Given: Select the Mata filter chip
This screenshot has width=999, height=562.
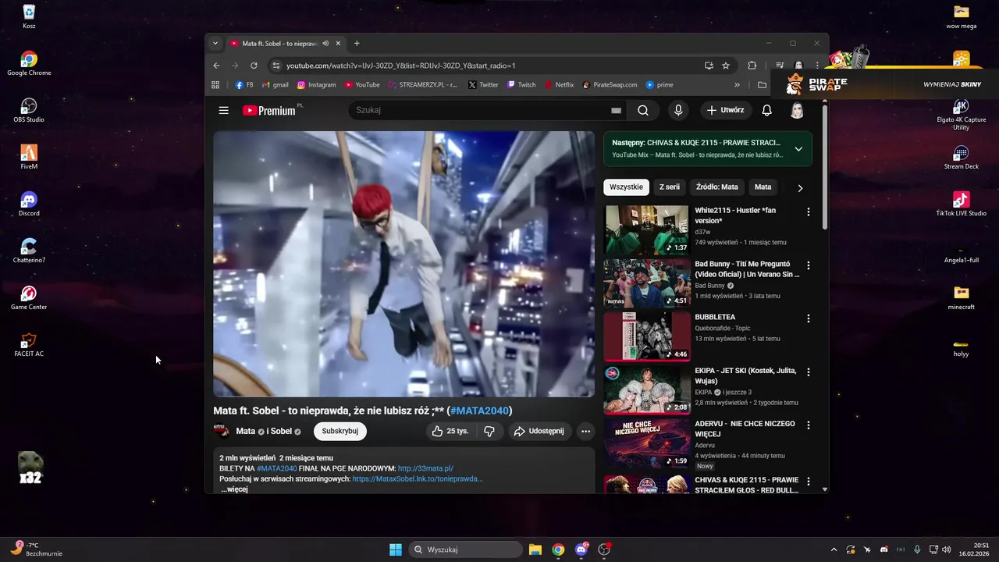Looking at the screenshot, I should [x=763, y=187].
